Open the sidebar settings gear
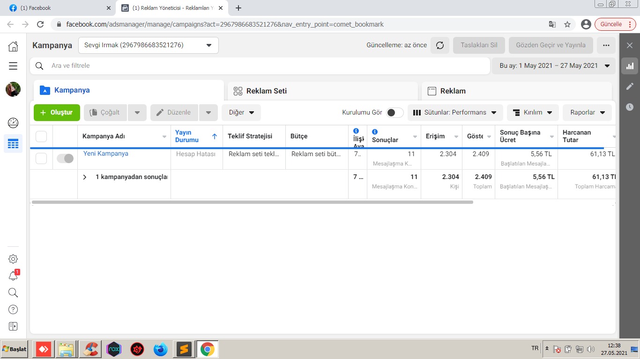 (13, 259)
